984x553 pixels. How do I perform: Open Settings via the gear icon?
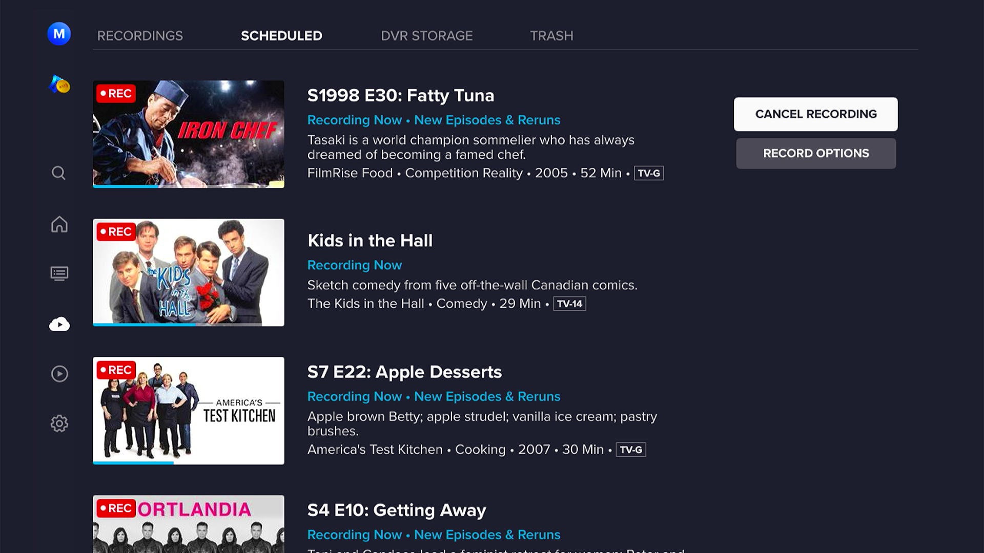click(59, 423)
